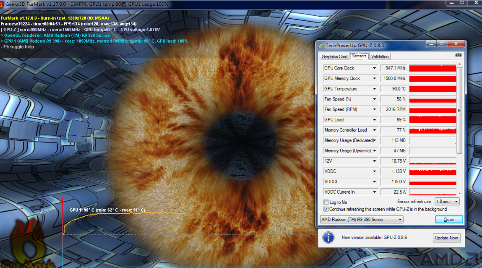Click the Memory Controller Load graph
482x268 pixels.
[x=433, y=130]
